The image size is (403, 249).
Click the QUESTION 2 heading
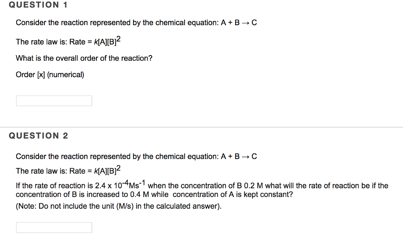pos(38,136)
